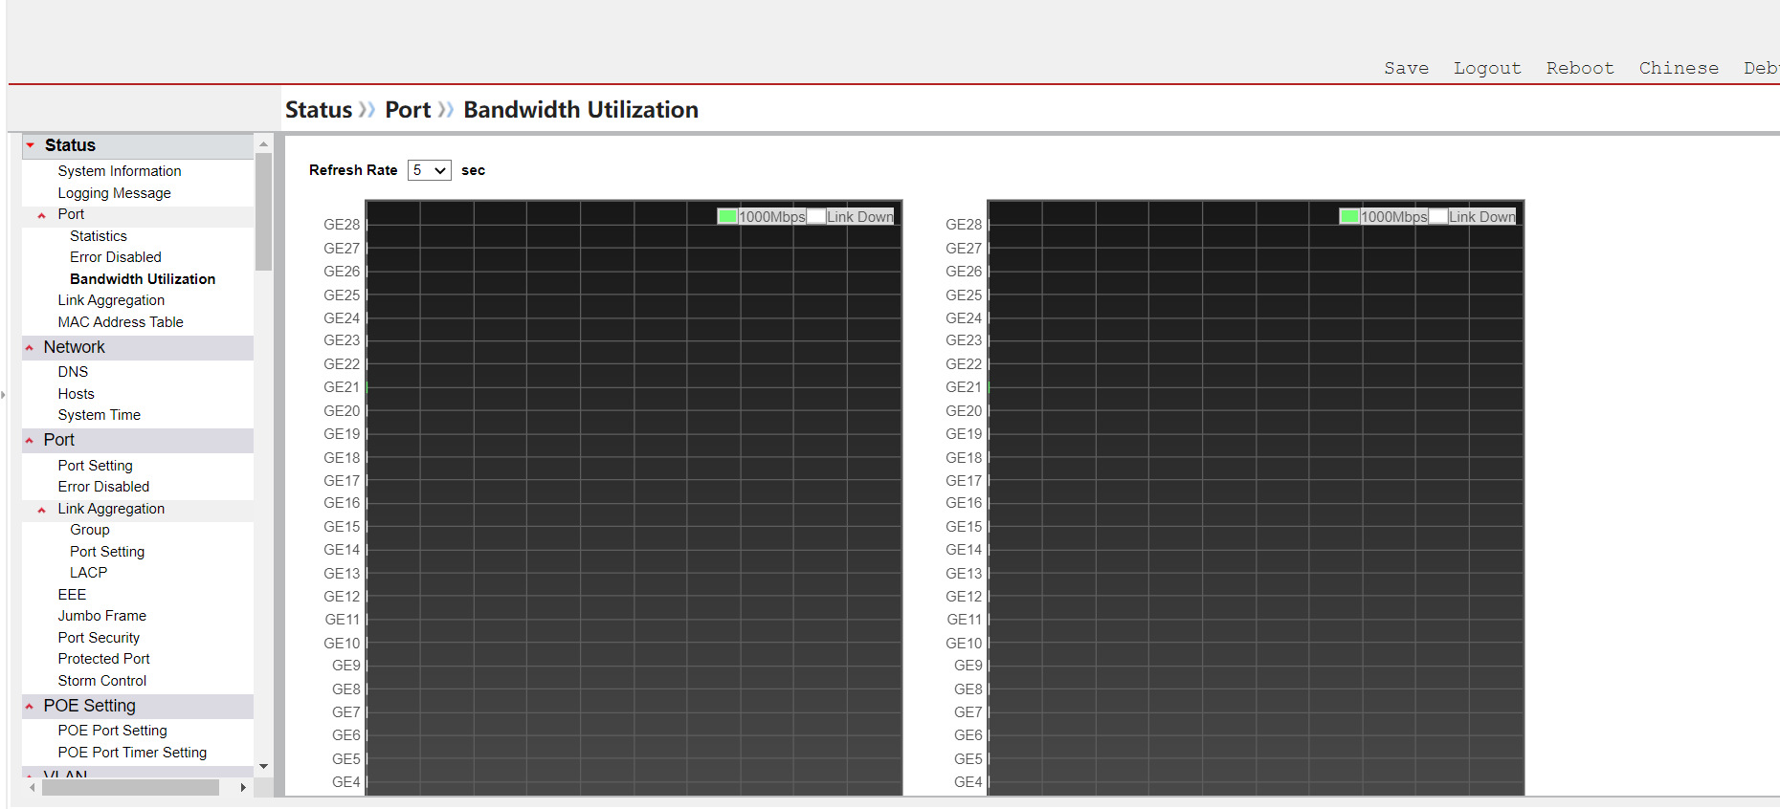The image size is (1780, 809).
Task: Click the sidebar horizontal scroll left arrow
Action: pyautogui.click(x=32, y=788)
